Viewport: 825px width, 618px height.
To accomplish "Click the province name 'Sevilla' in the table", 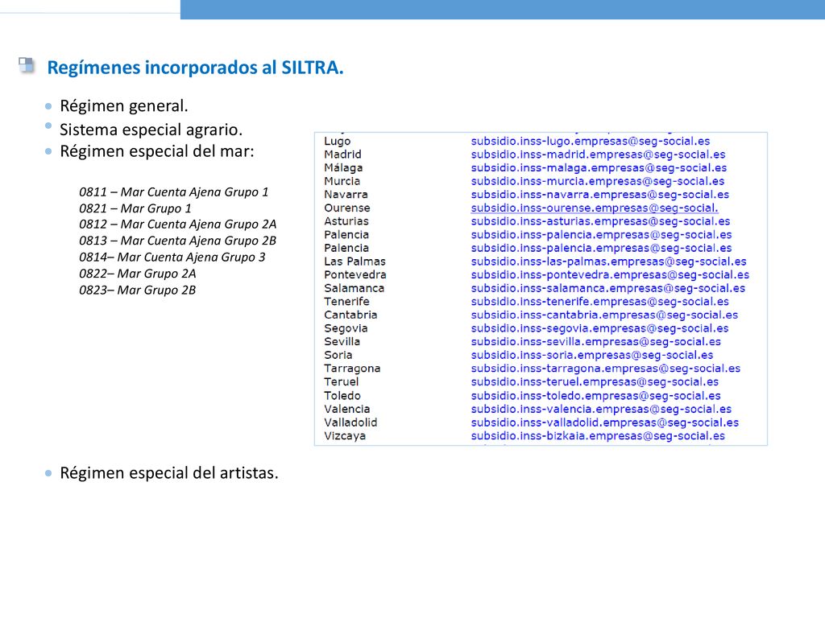I will (x=342, y=341).
